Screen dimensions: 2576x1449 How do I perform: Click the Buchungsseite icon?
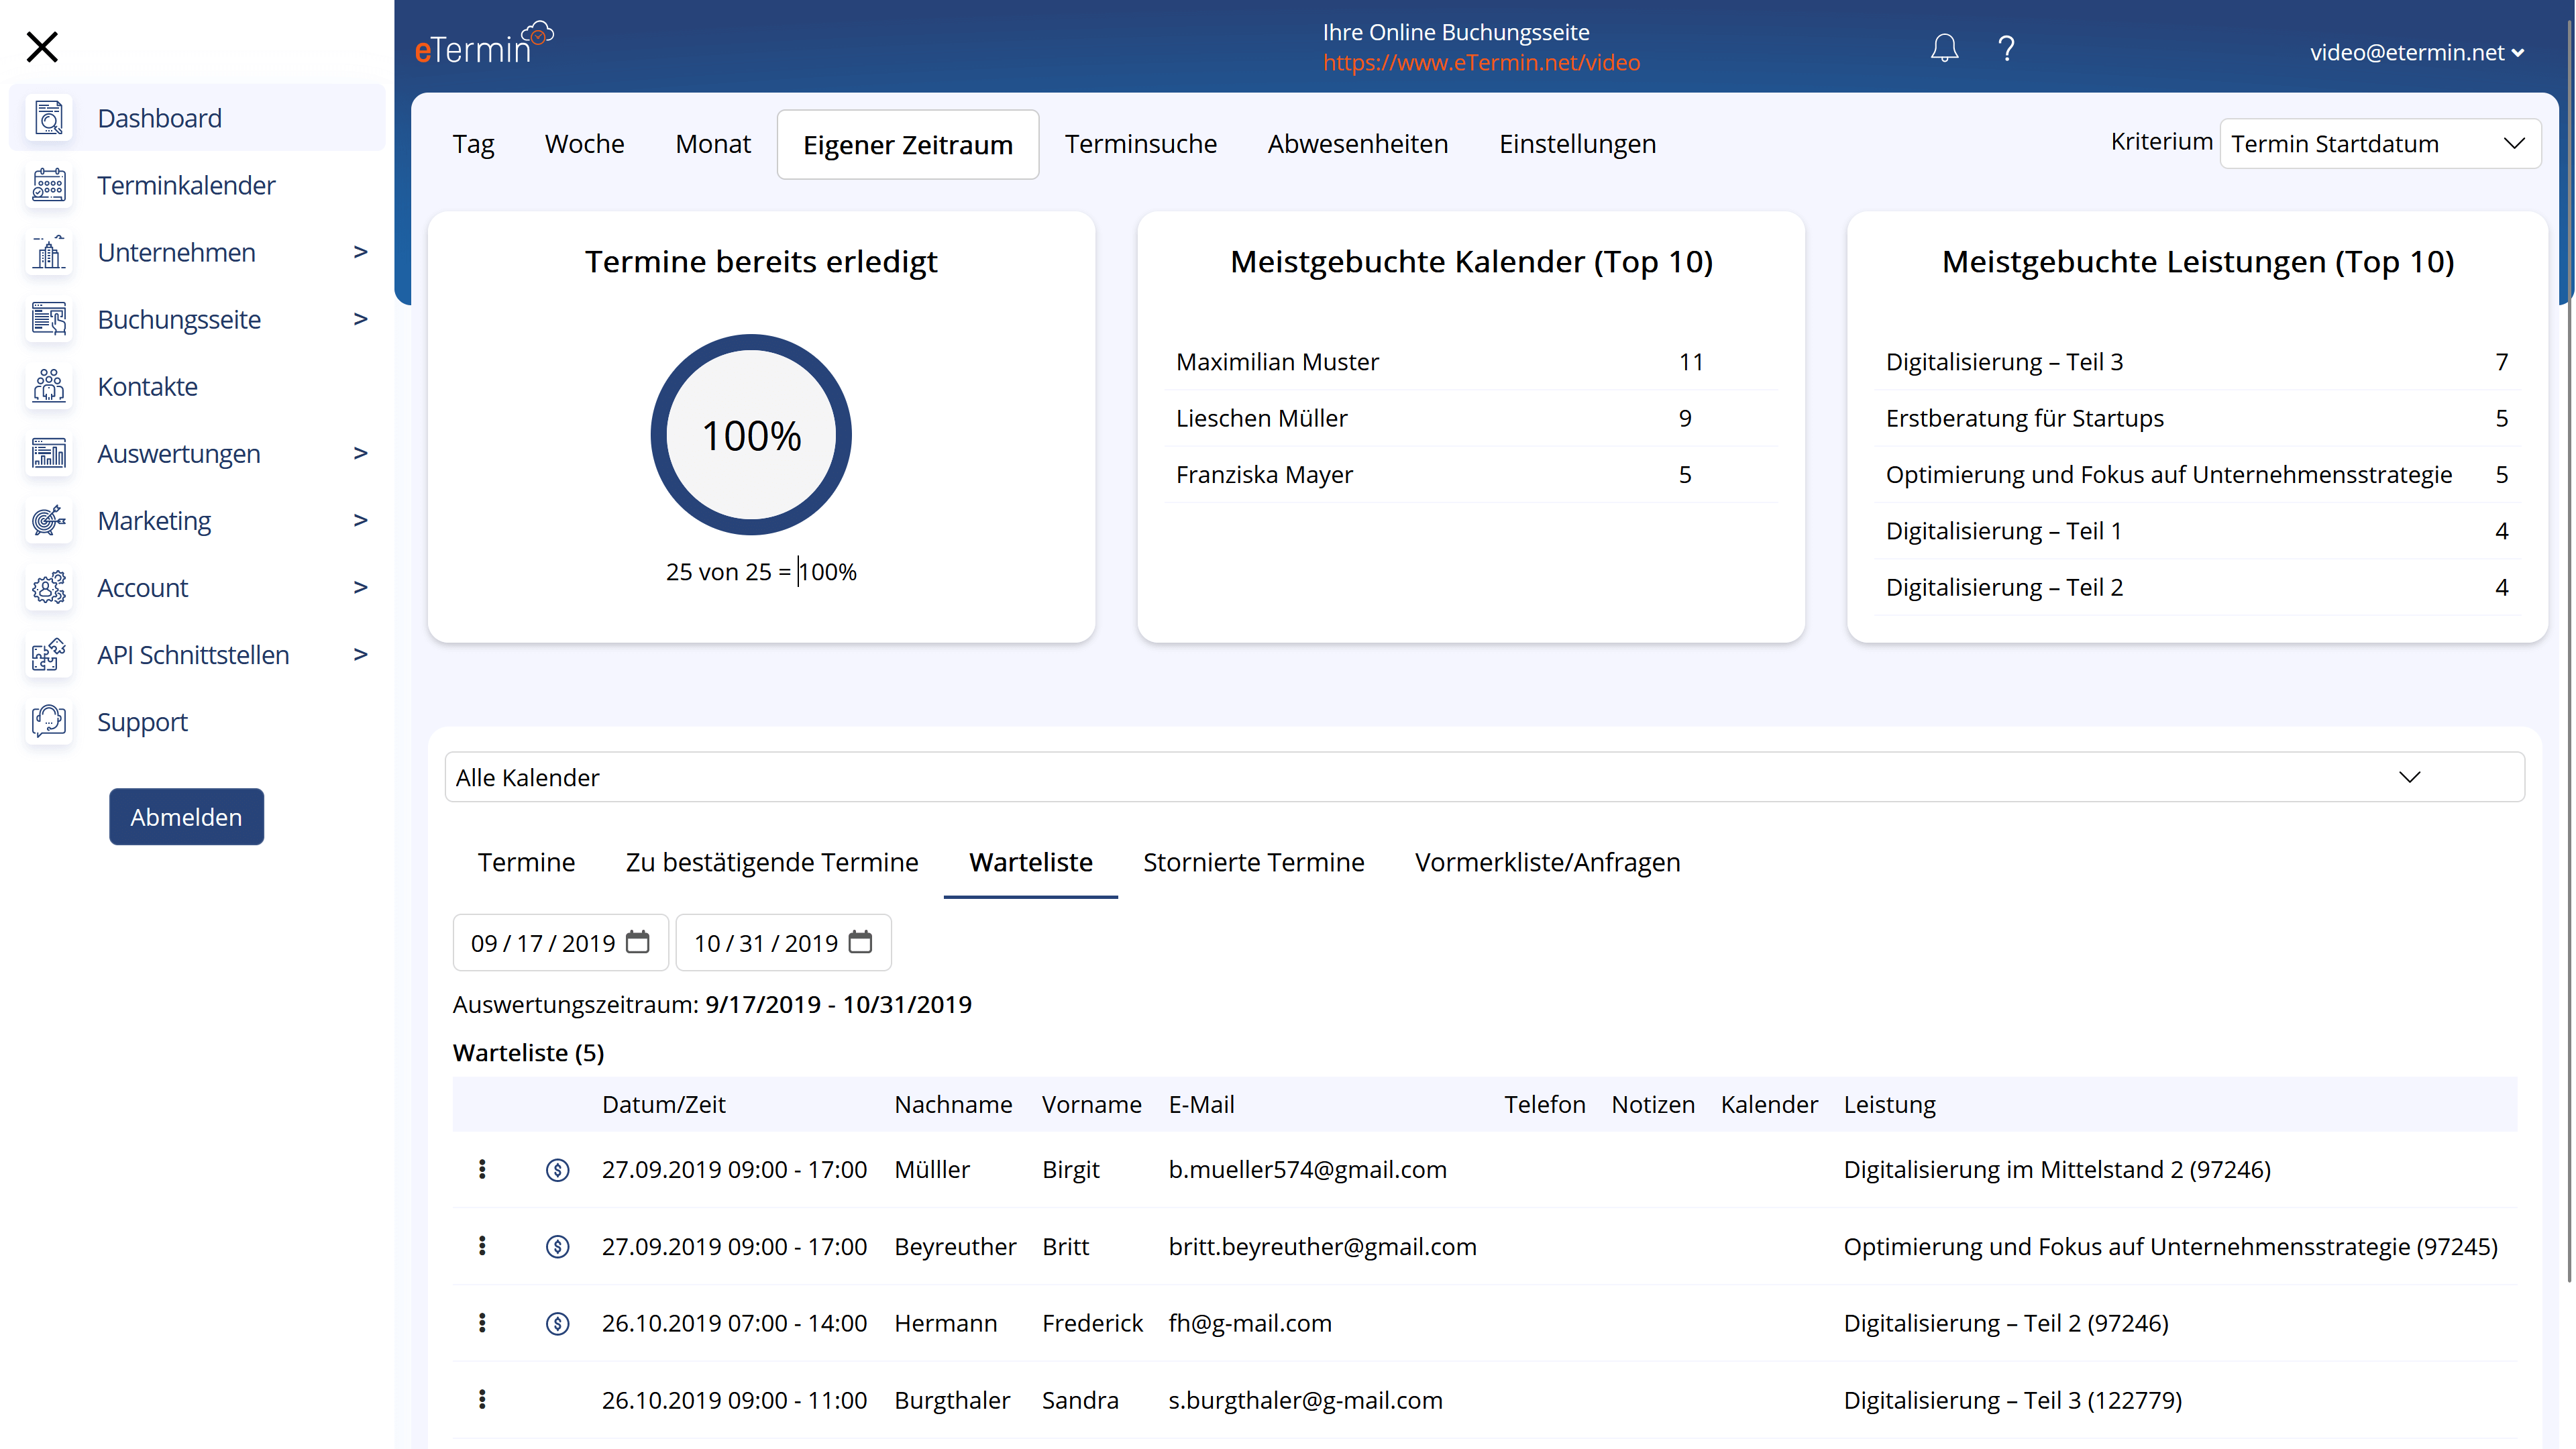pyautogui.click(x=49, y=319)
